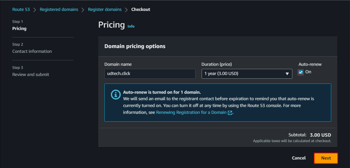Click the Domain name field showing udtech.click
The width and height of the screenshot is (350, 168).
150,74
